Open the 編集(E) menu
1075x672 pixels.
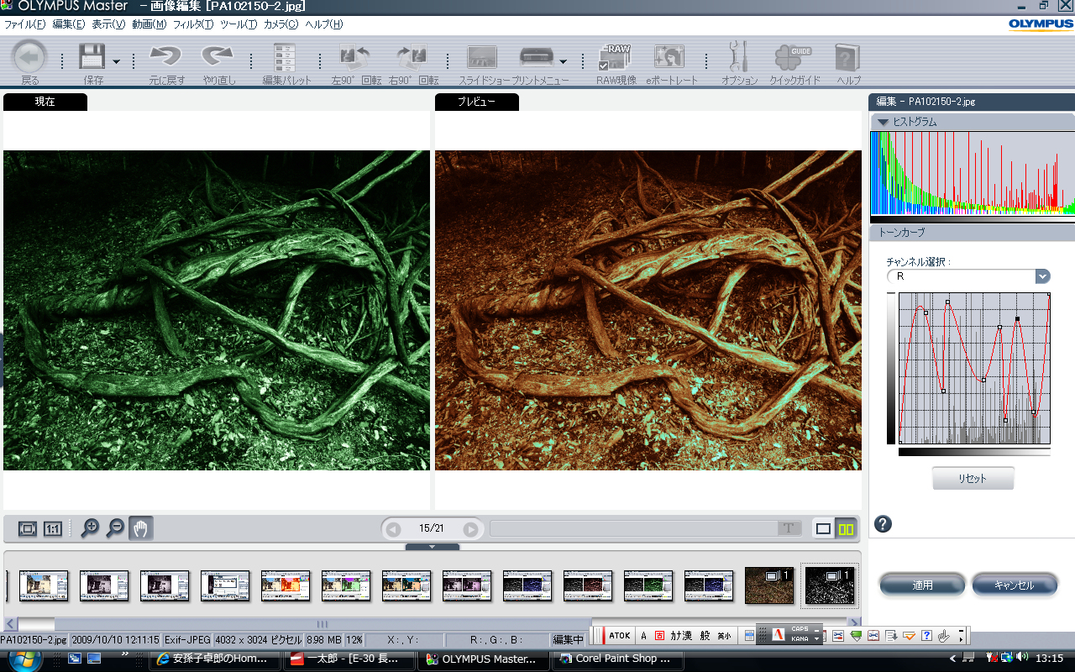tap(69, 24)
